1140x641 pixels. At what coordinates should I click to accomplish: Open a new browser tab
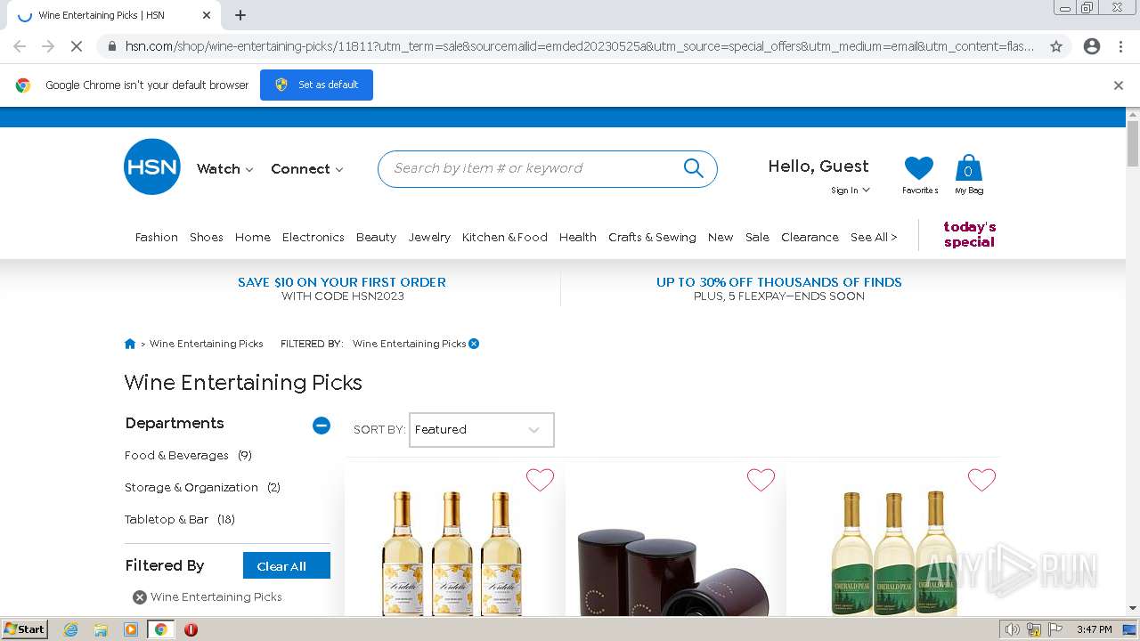point(240,15)
